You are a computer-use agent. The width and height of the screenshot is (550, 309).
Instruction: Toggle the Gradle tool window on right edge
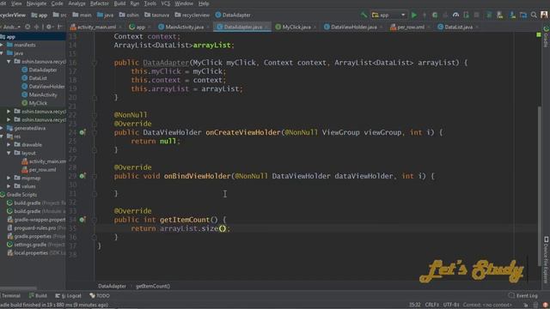tap(546, 37)
